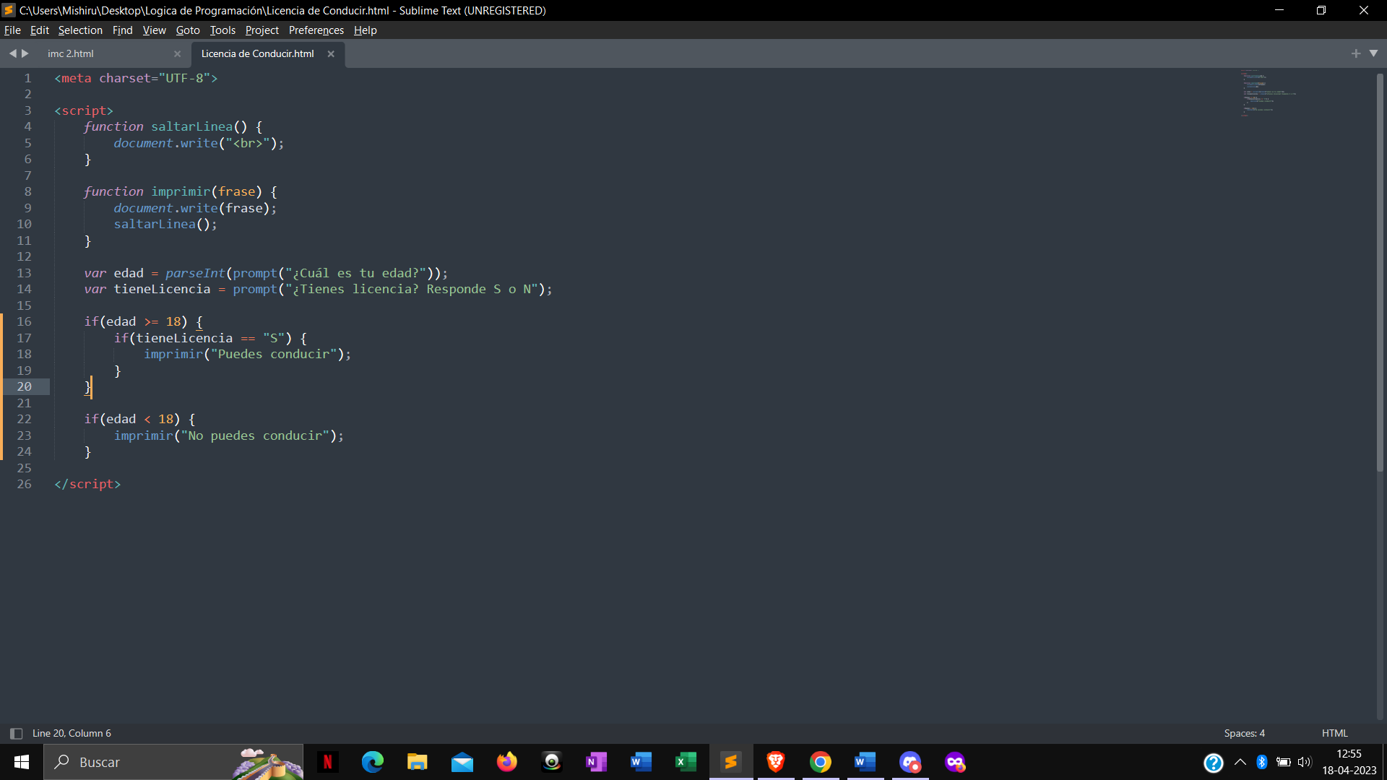The width and height of the screenshot is (1387, 780).
Task: Change syntax via HTML status entry
Action: coord(1334,733)
